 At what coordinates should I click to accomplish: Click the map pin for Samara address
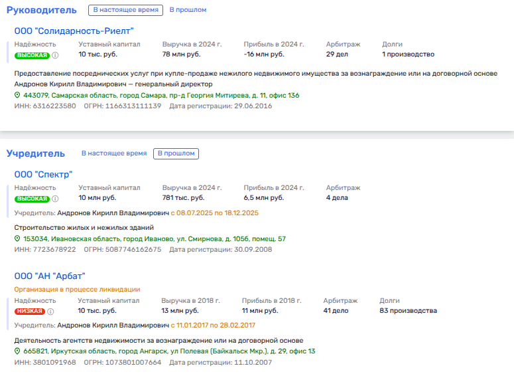(18, 96)
